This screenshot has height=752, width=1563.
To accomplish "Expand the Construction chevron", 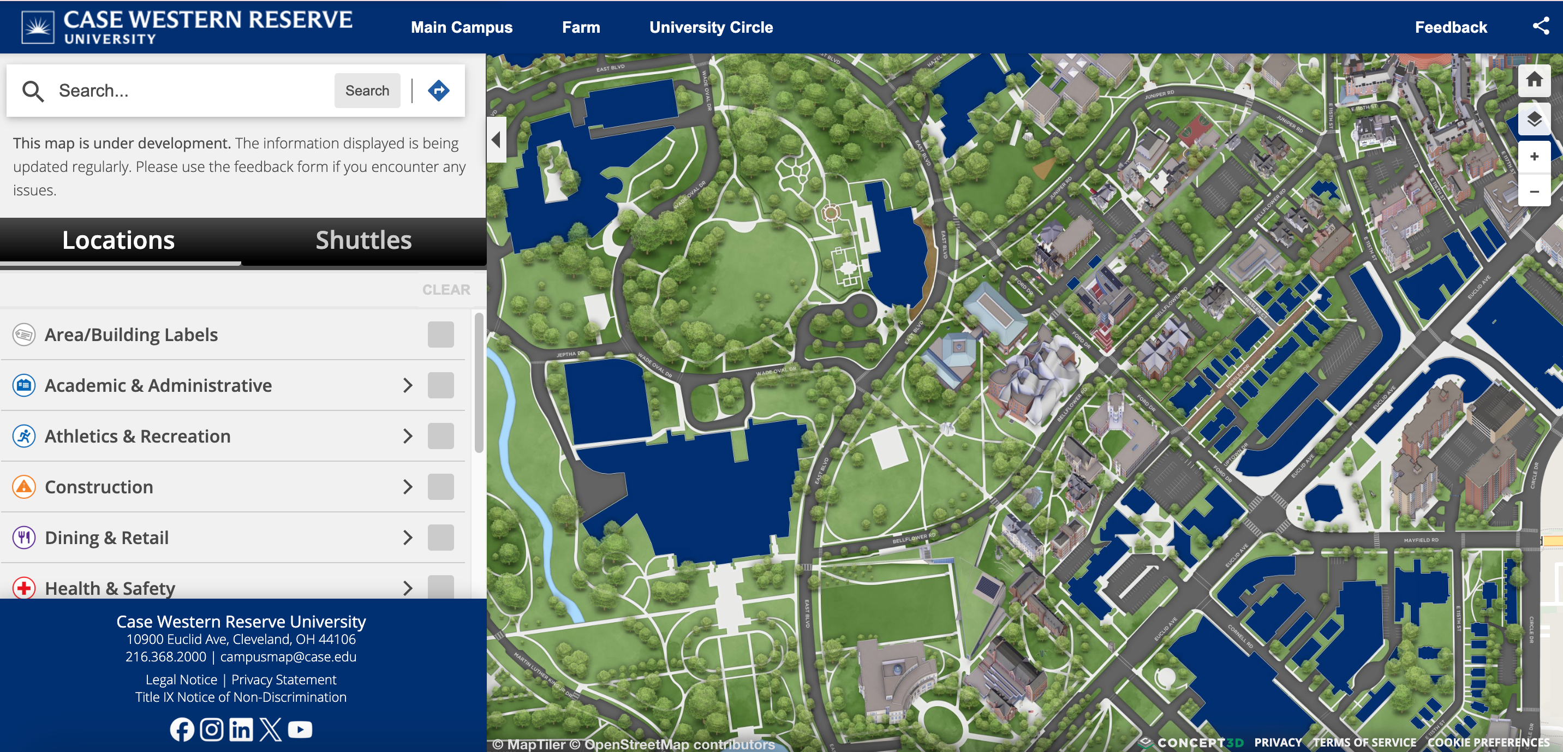I will point(408,487).
